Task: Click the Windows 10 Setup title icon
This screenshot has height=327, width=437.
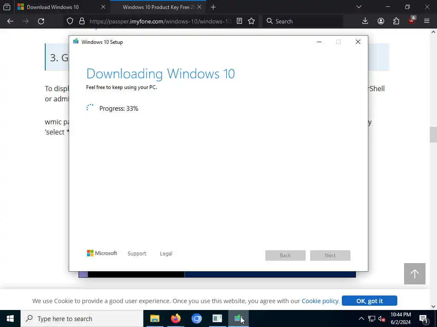Action: 76,42
